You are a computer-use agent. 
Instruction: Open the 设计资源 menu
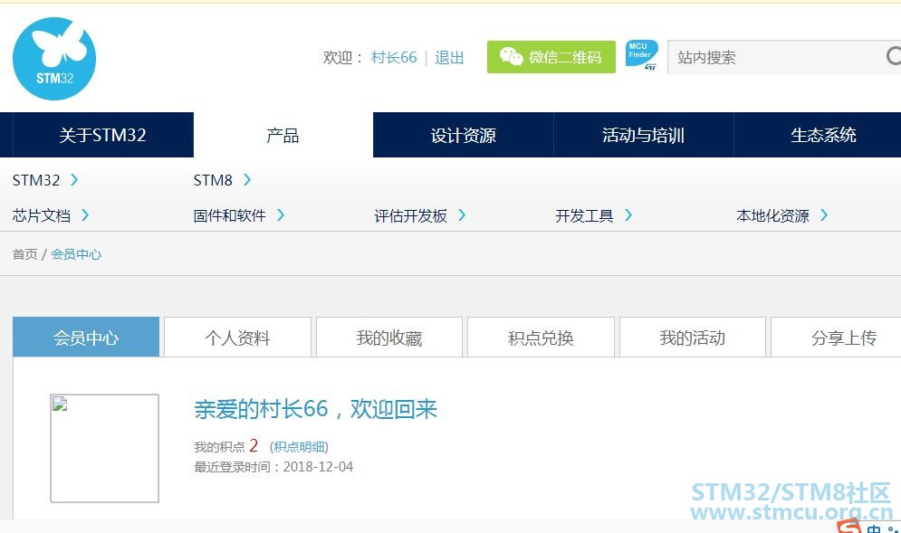463,135
